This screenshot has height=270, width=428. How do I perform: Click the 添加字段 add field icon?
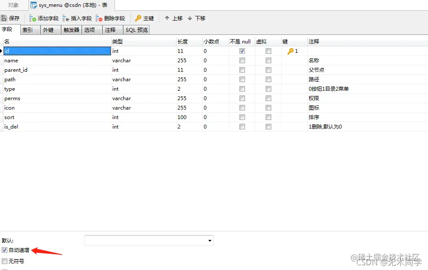(x=32, y=18)
